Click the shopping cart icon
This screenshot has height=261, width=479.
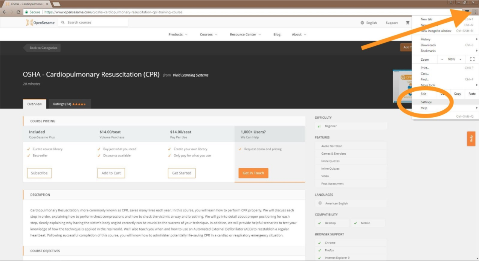407,23
